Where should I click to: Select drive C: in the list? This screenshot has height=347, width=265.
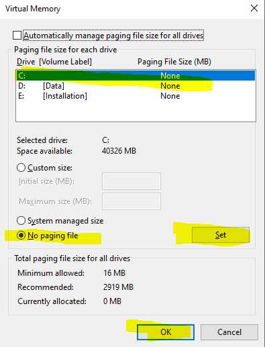[x=136, y=76]
